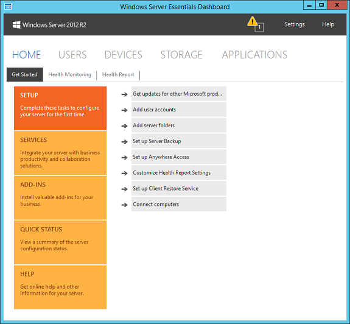Image resolution: width=350 pixels, height=324 pixels.
Task: Maximize the Dashboard window
Action: coord(321,5)
